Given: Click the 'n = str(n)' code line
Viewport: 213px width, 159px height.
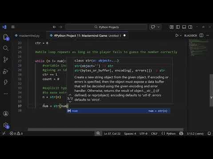Looking at the screenshot, I should click(52, 97).
